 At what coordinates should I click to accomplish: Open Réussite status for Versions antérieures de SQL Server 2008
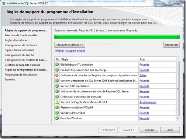point(144,81)
